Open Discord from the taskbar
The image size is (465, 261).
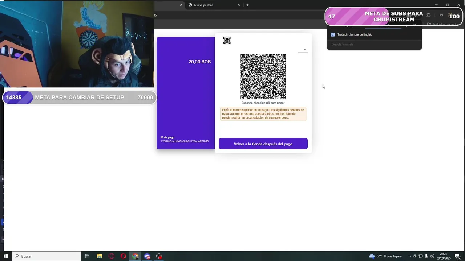[147, 256]
